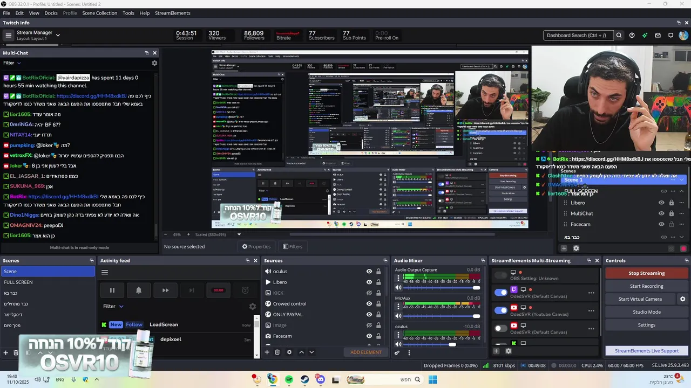Add a new source with plus icon
Screen dimensions: 691x388
click(x=267, y=352)
